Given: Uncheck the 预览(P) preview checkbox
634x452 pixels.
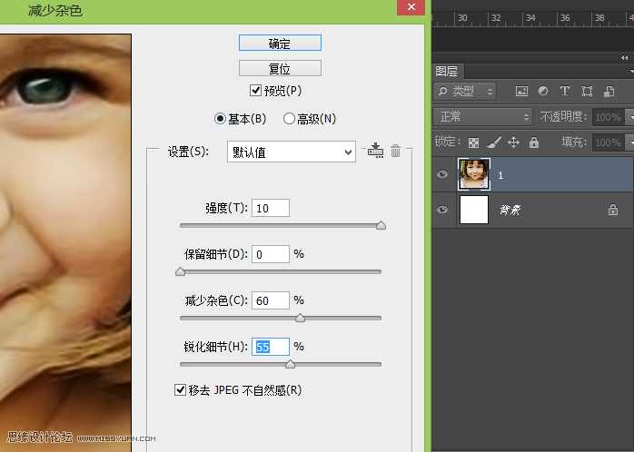Looking at the screenshot, I should [255, 91].
